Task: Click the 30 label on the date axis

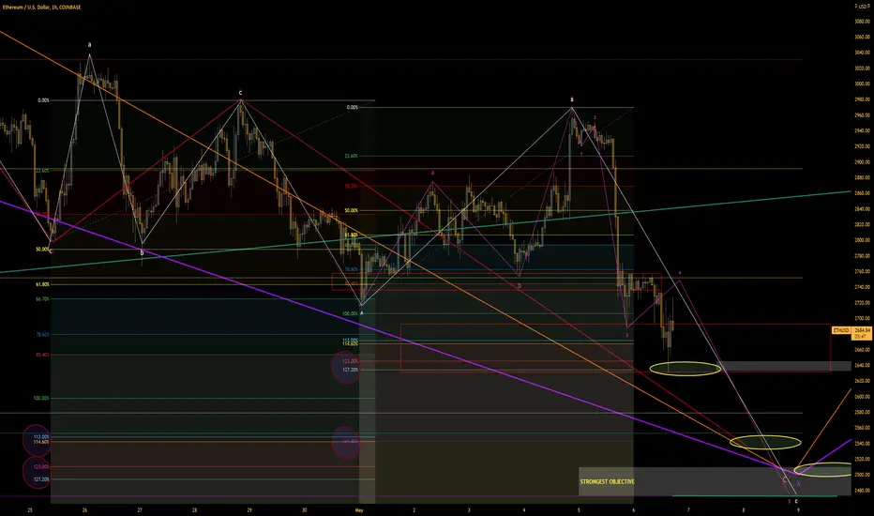Action: 305,509
